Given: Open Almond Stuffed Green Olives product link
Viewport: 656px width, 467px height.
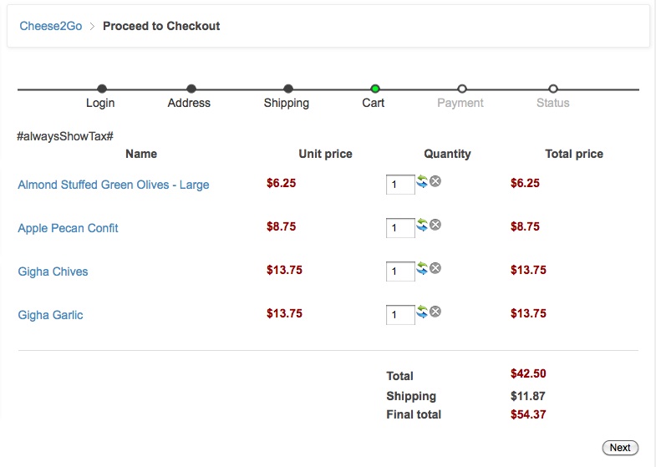Looking at the screenshot, I should coord(114,185).
